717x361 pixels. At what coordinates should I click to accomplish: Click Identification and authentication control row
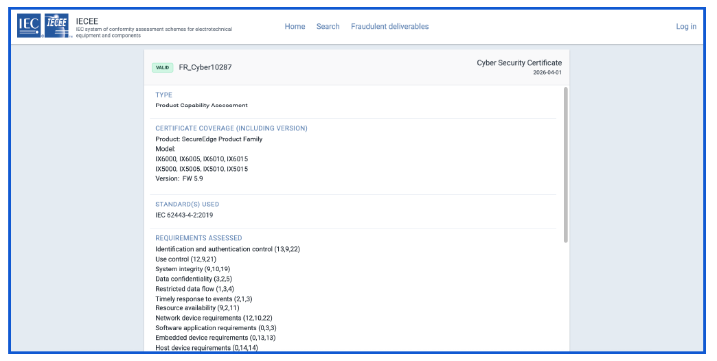tap(228, 250)
